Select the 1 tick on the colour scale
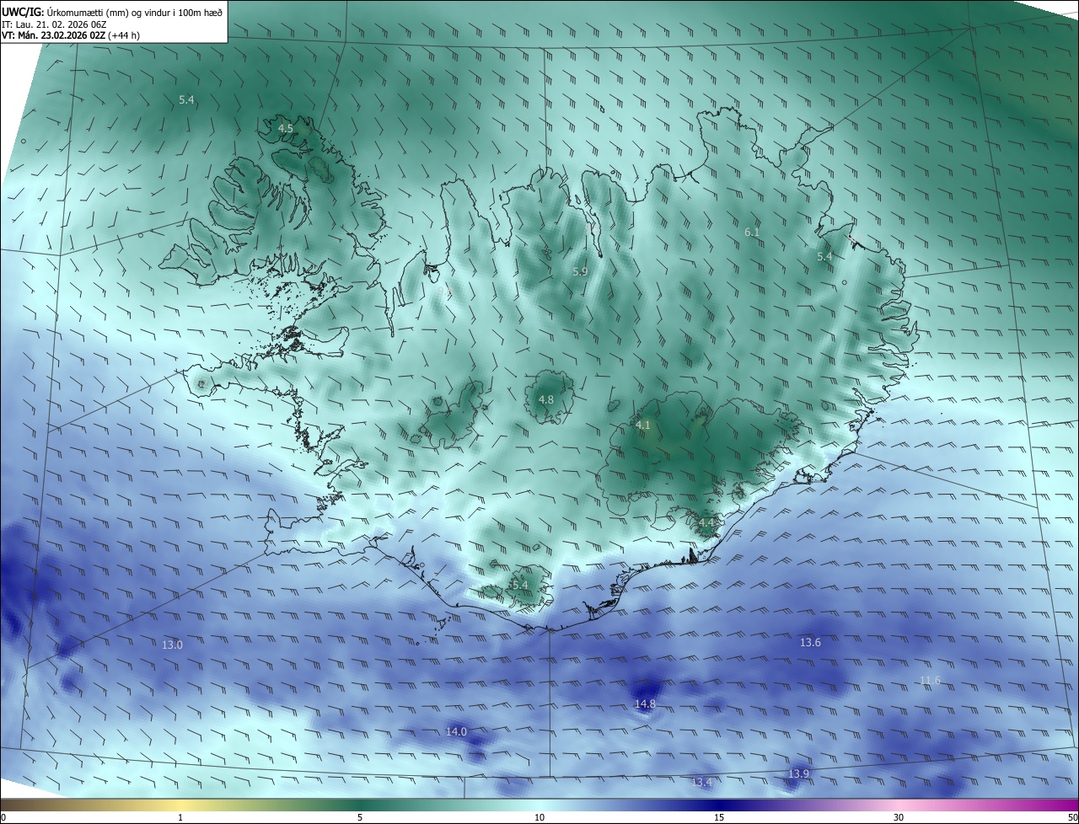 tap(180, 817)
